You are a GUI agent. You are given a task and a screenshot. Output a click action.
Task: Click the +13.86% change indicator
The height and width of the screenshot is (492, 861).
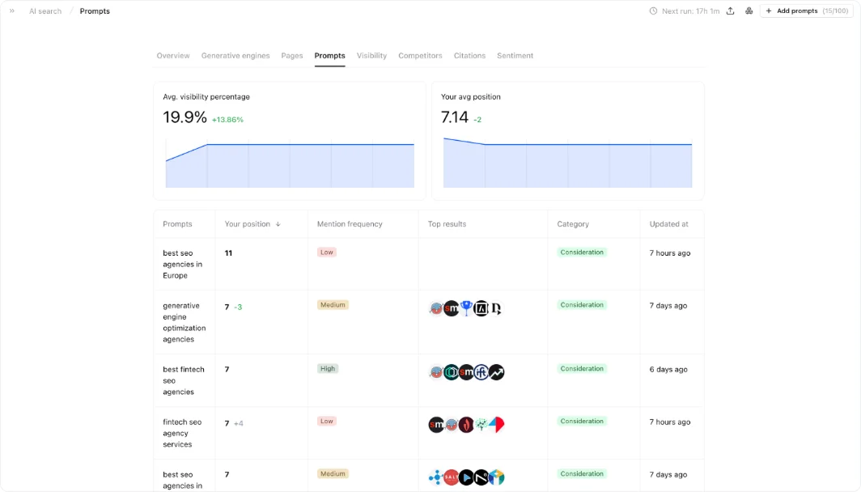(227, 120)
